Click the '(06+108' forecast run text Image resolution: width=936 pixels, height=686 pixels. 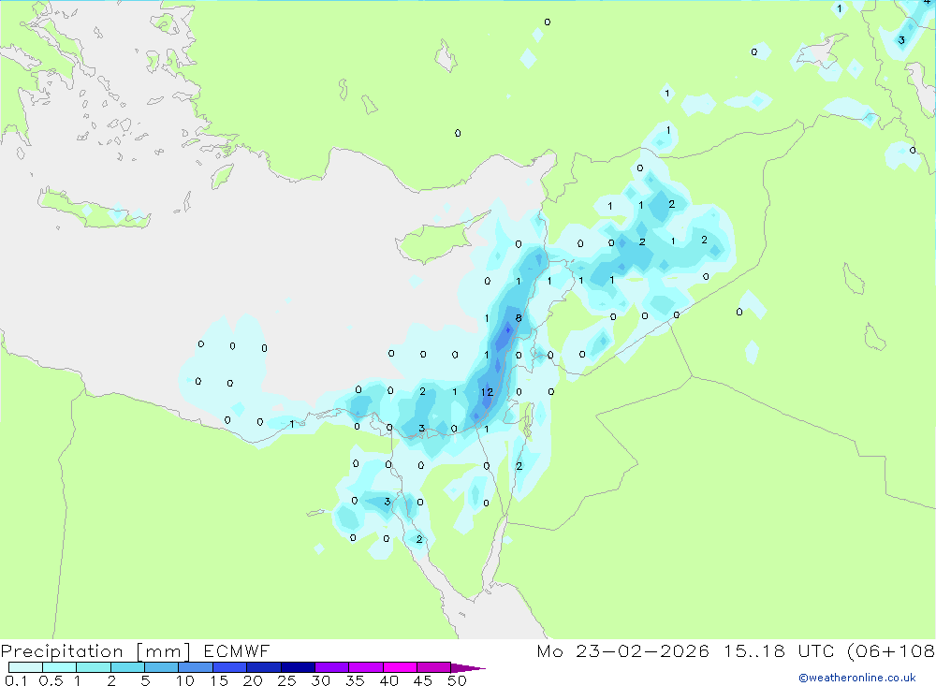(x=891, y=651)
